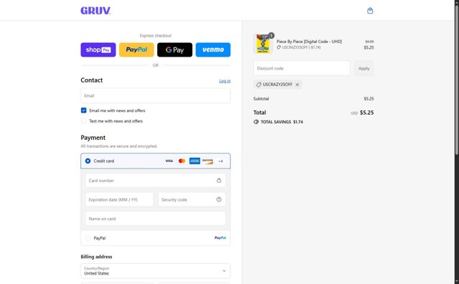459x284 pixels.
Task: Click the Piece By Piece product thumbnail
Action: (x=263, y=44)
